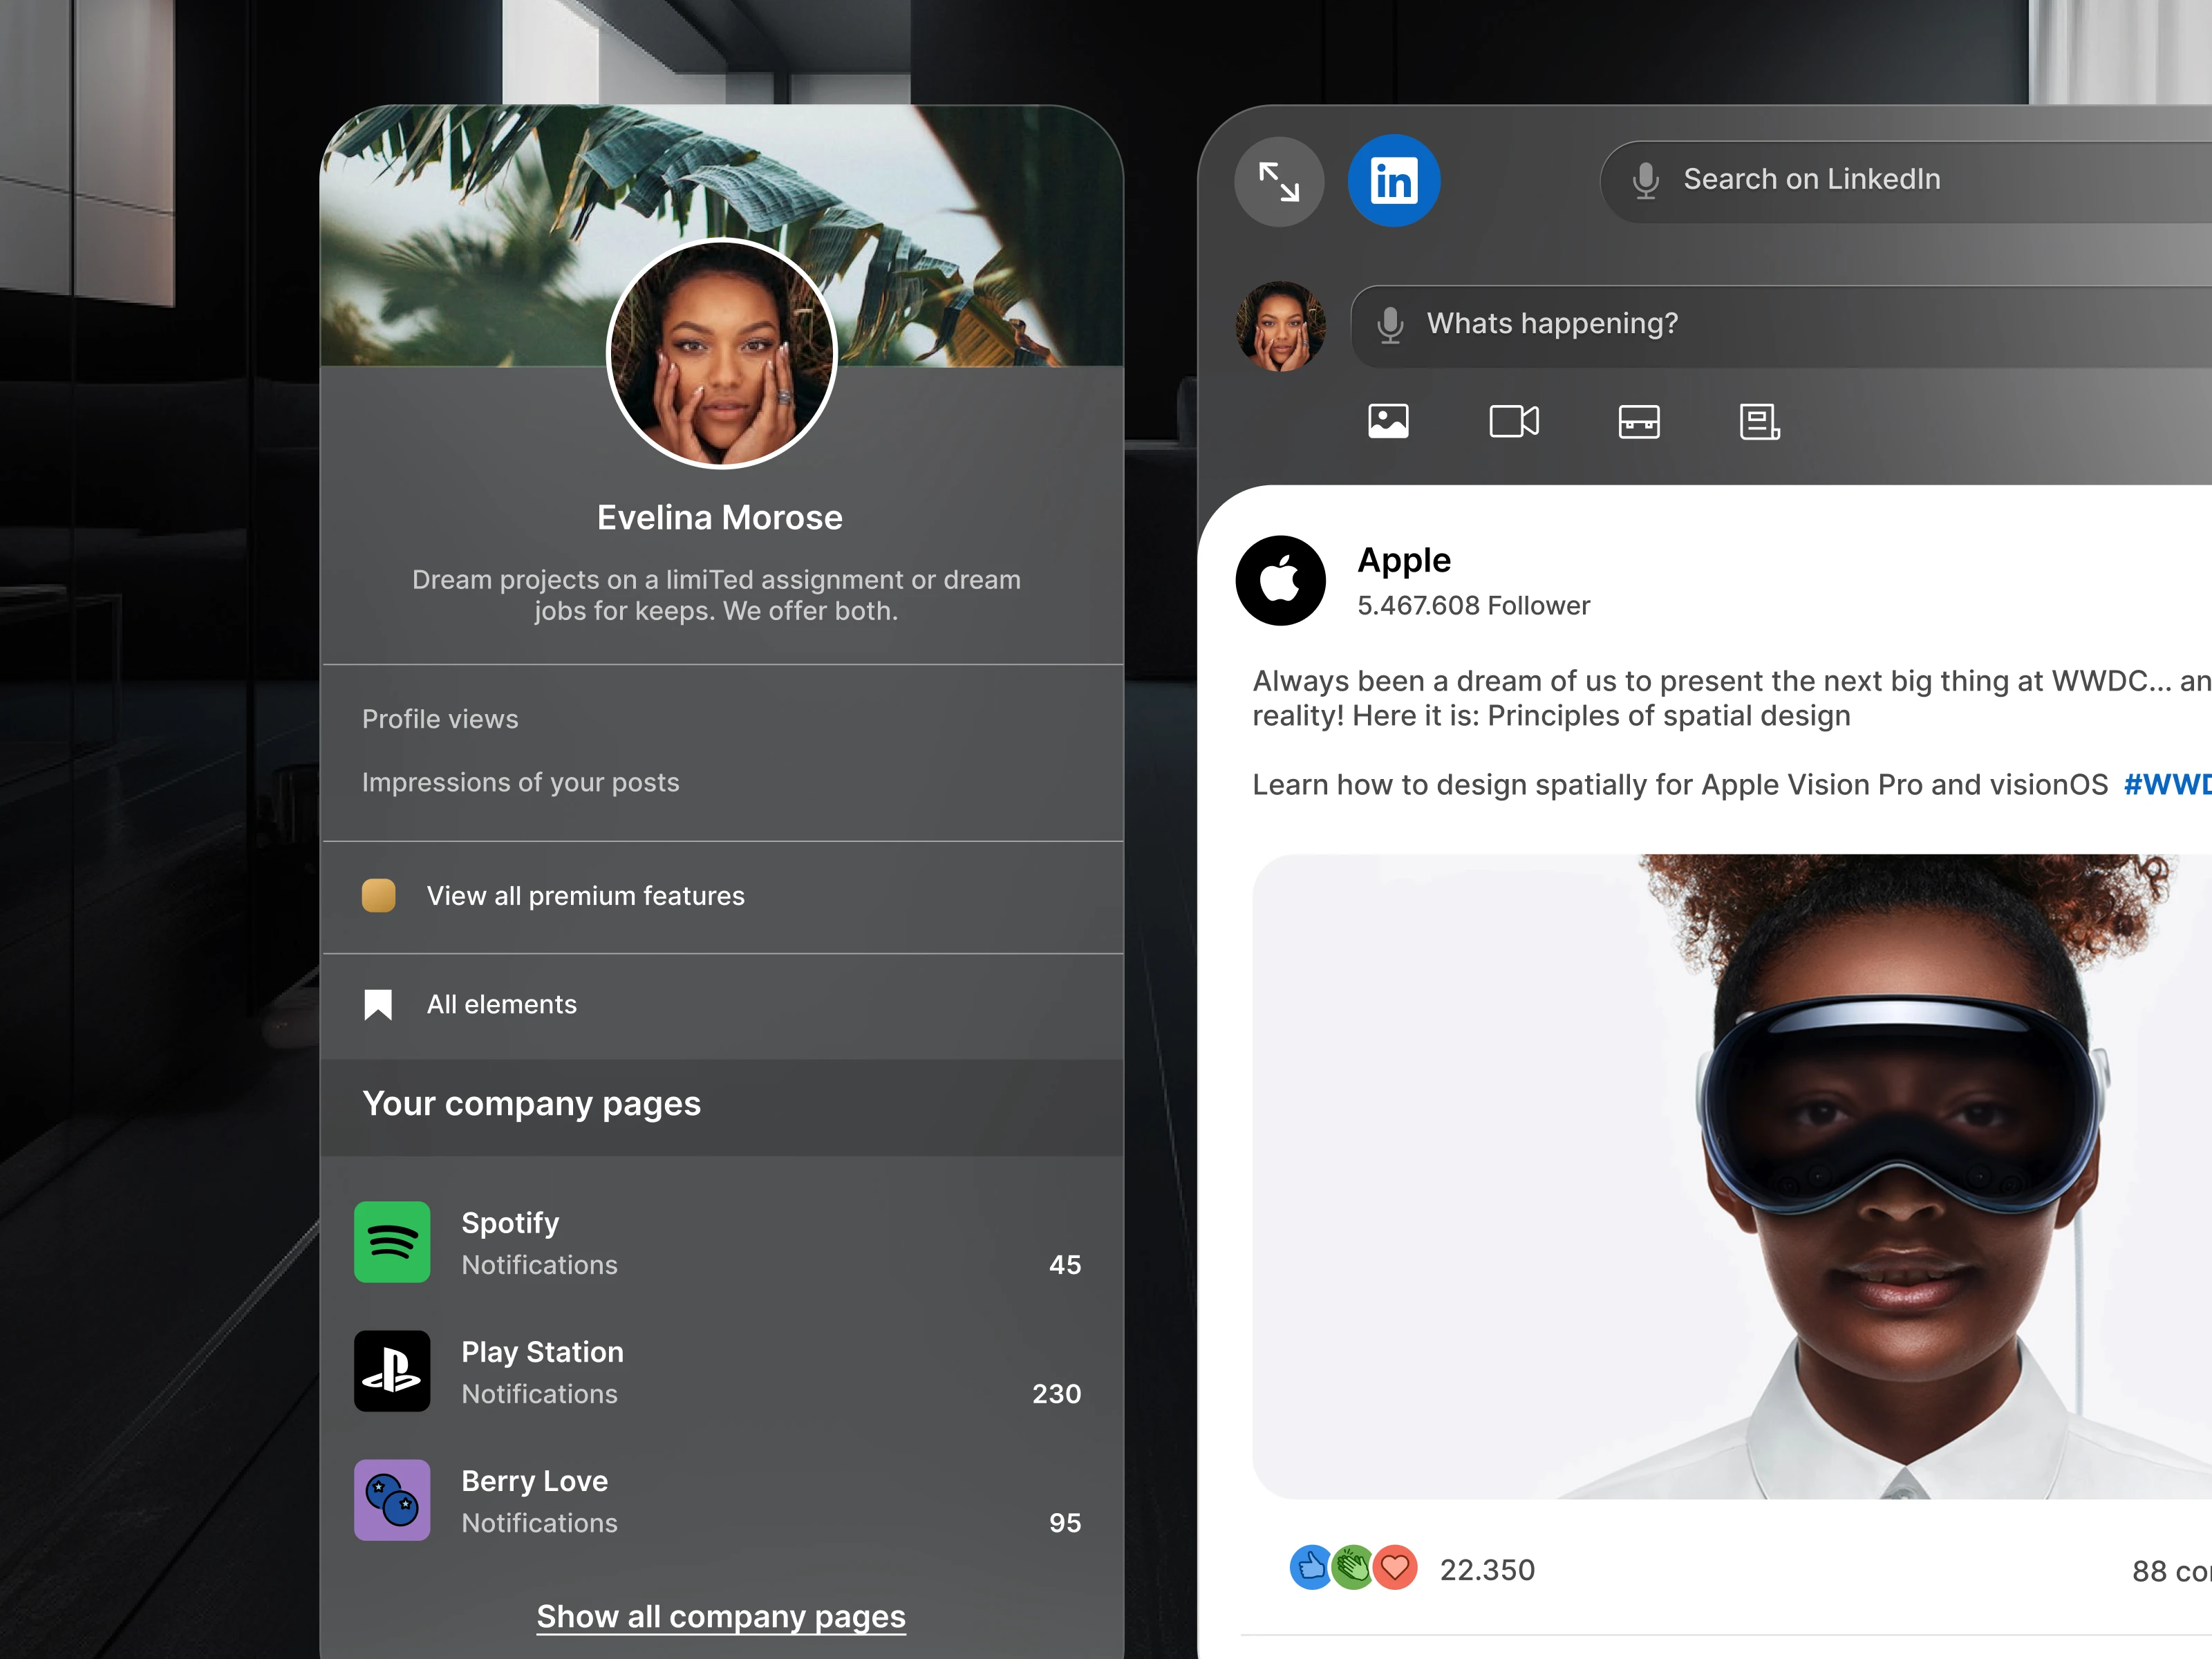Open Berry Love company page icon
Viewport: 2212px width, 1659px height.
click(x=392, y=1500)
